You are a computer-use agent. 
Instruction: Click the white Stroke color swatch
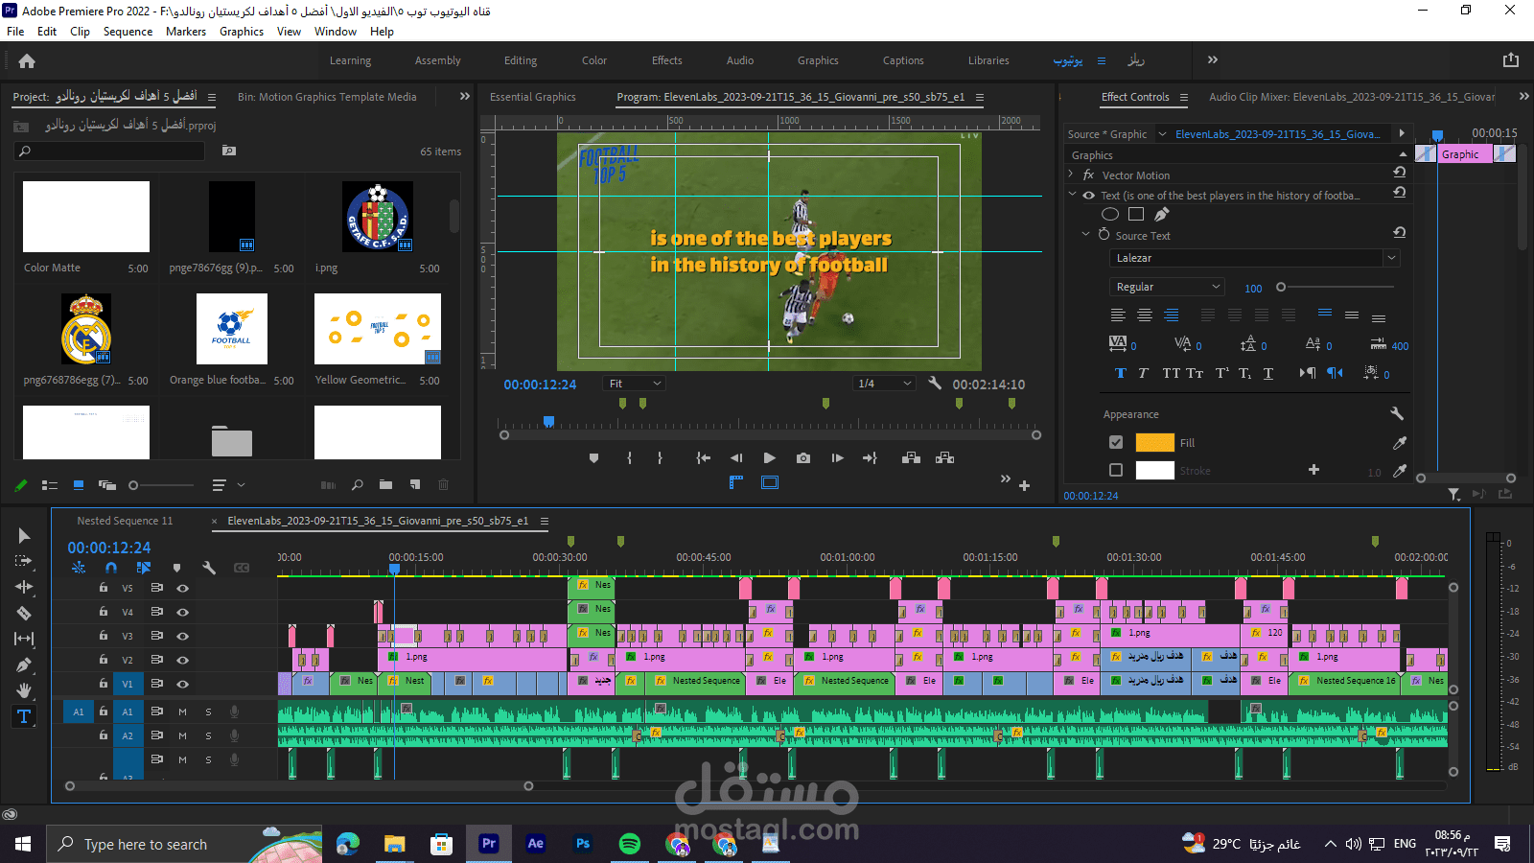click(x=1154, y=470)
